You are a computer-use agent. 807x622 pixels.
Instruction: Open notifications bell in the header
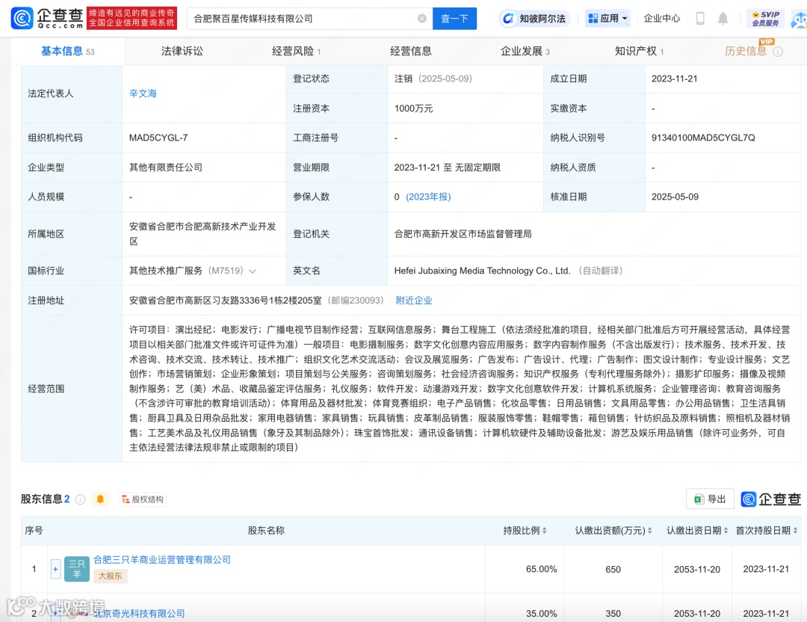click(723, 19)
